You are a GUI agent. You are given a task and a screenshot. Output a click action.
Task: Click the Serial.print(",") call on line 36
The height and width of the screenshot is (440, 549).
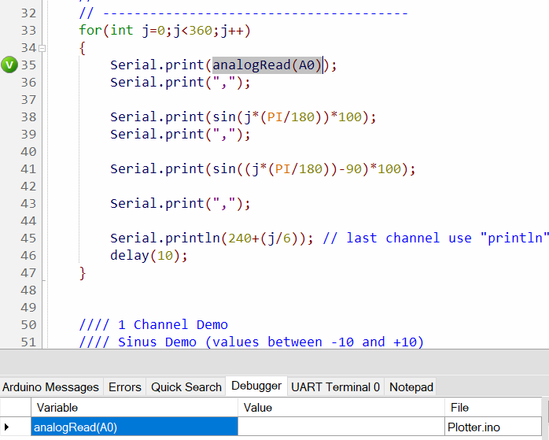coord(180,83)
